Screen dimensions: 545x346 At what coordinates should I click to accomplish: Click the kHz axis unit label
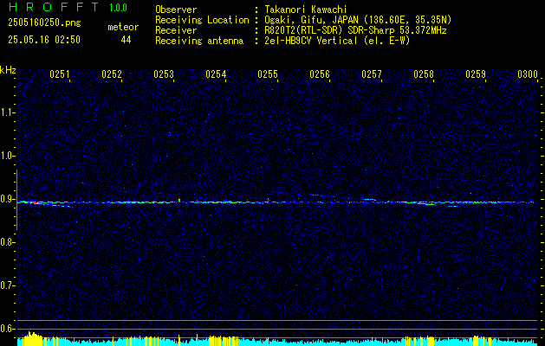tap(8, 70)
